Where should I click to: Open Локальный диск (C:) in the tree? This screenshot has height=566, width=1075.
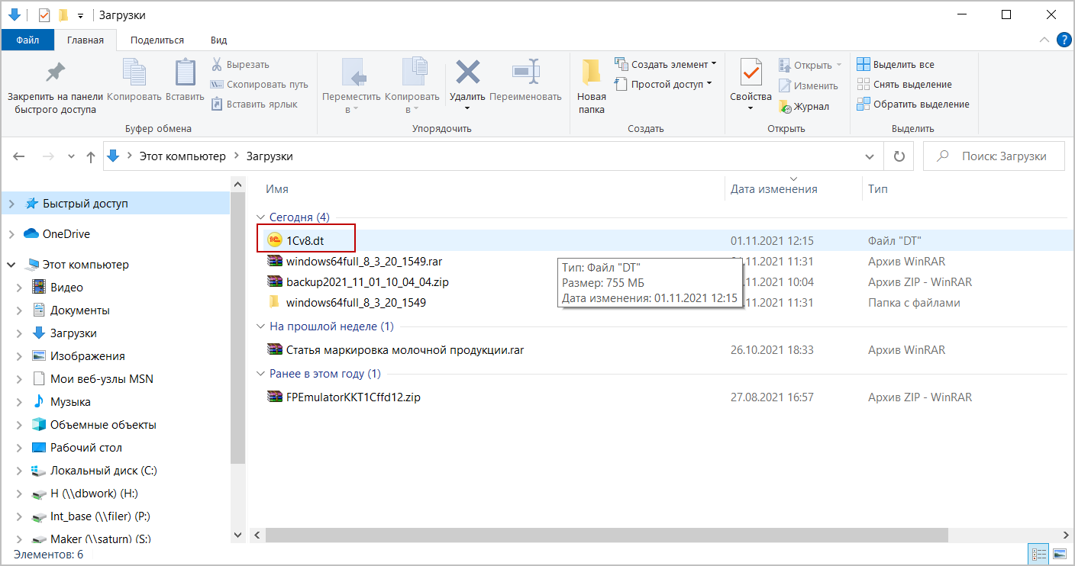click(x=104, y=471)
